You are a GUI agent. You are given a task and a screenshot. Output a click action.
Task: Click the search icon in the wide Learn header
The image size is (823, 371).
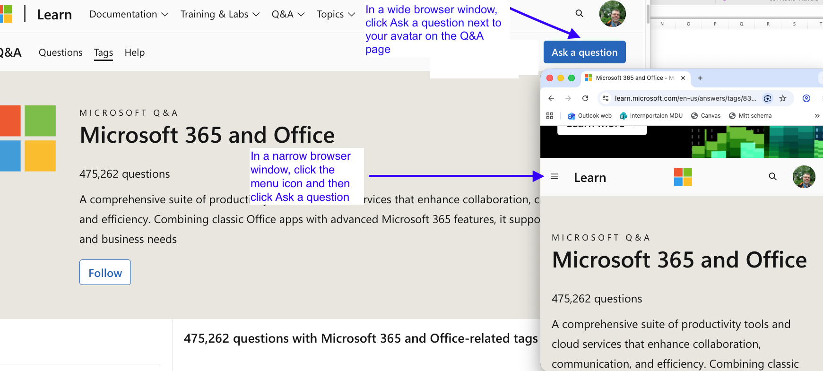(x=579, y=14)
